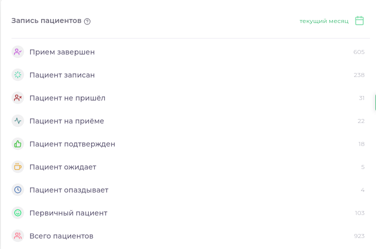376x249 pixels.
Task: Click the 'Всего пациентов' people icon
Action: pos(18,236)
